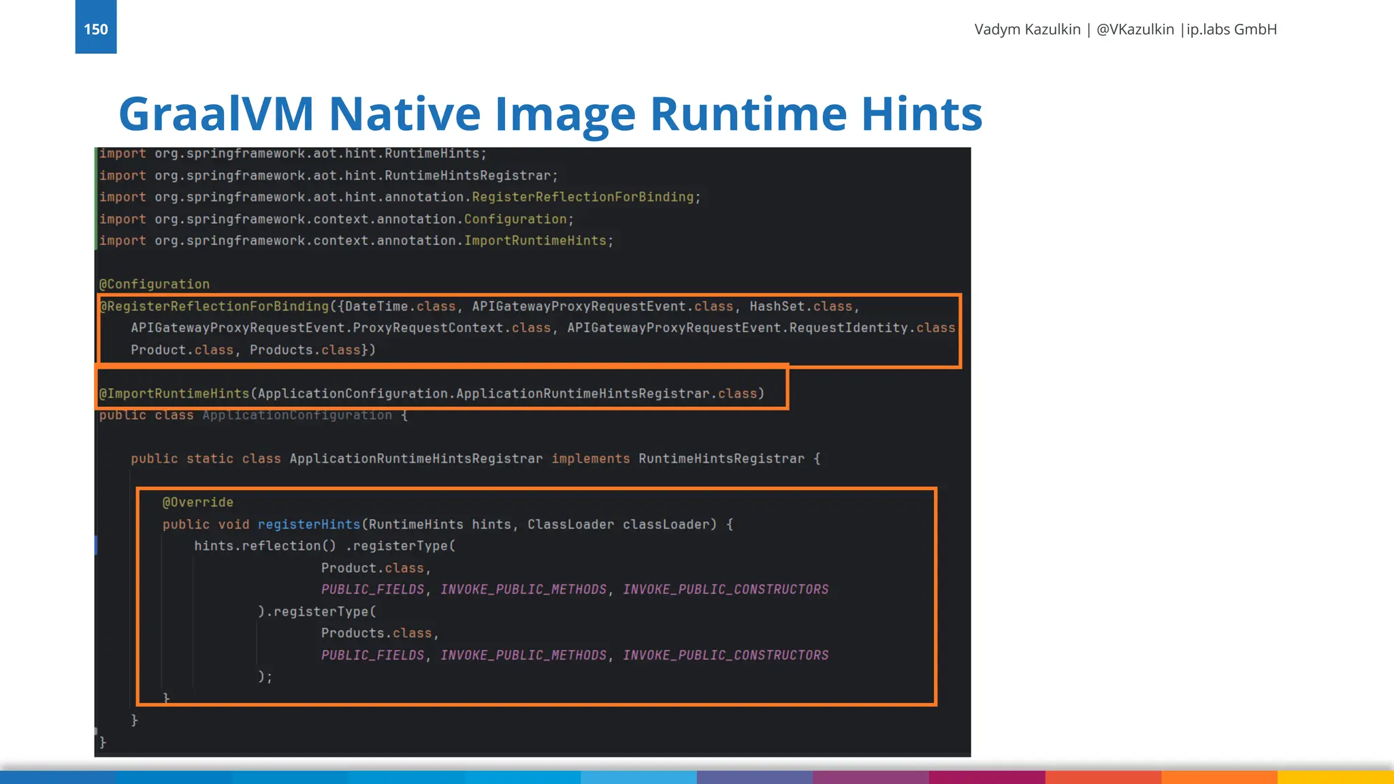
Task: Click Product.class inside first registerType call
Action: 372,568
